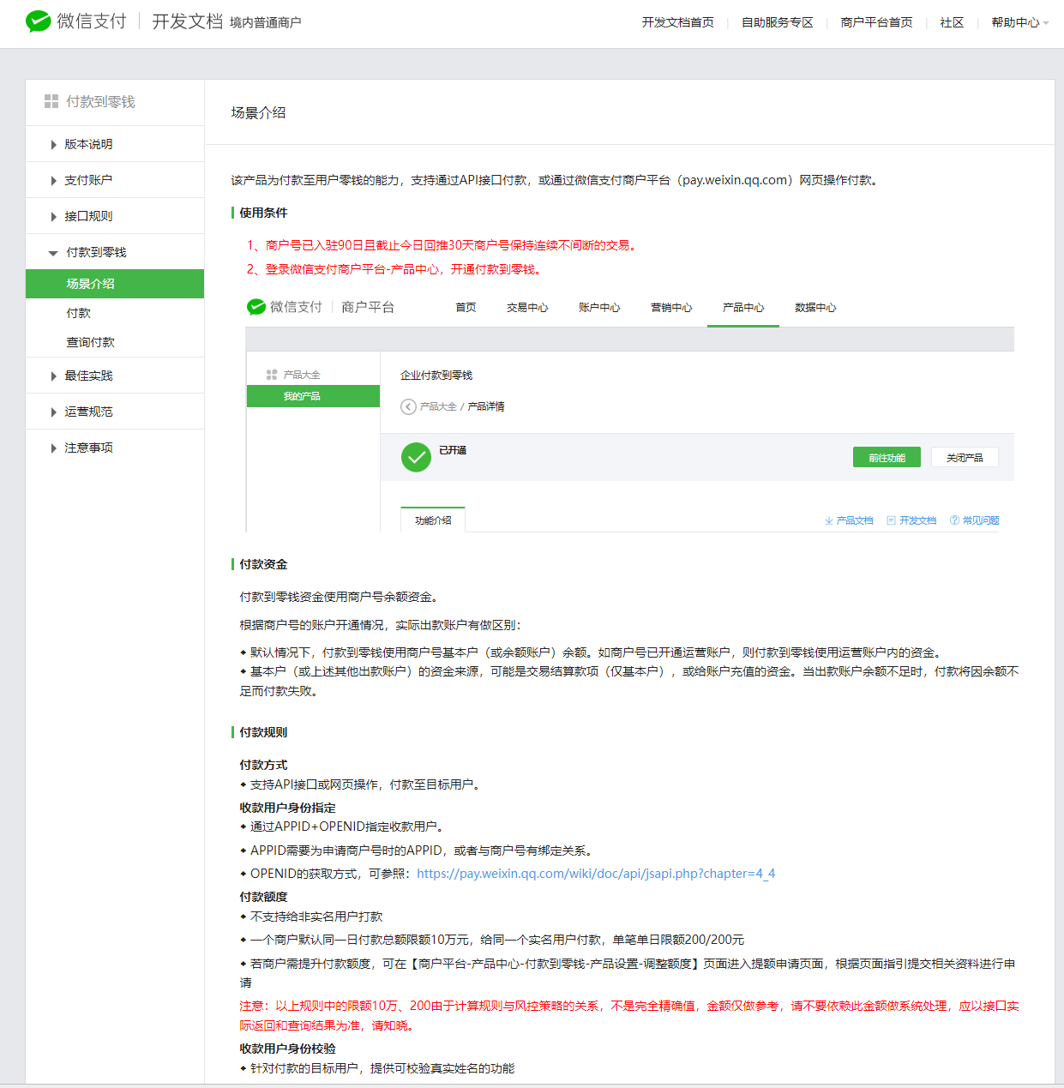
Task: Select the 场景介绍 sidebar item
Action: [115, 284]
